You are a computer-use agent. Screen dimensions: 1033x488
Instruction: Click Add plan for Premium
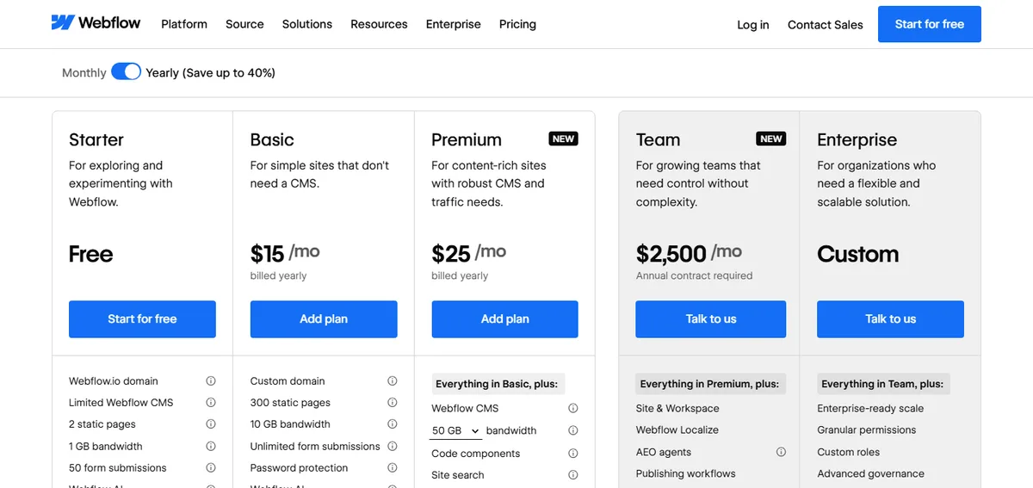[504, 318]
